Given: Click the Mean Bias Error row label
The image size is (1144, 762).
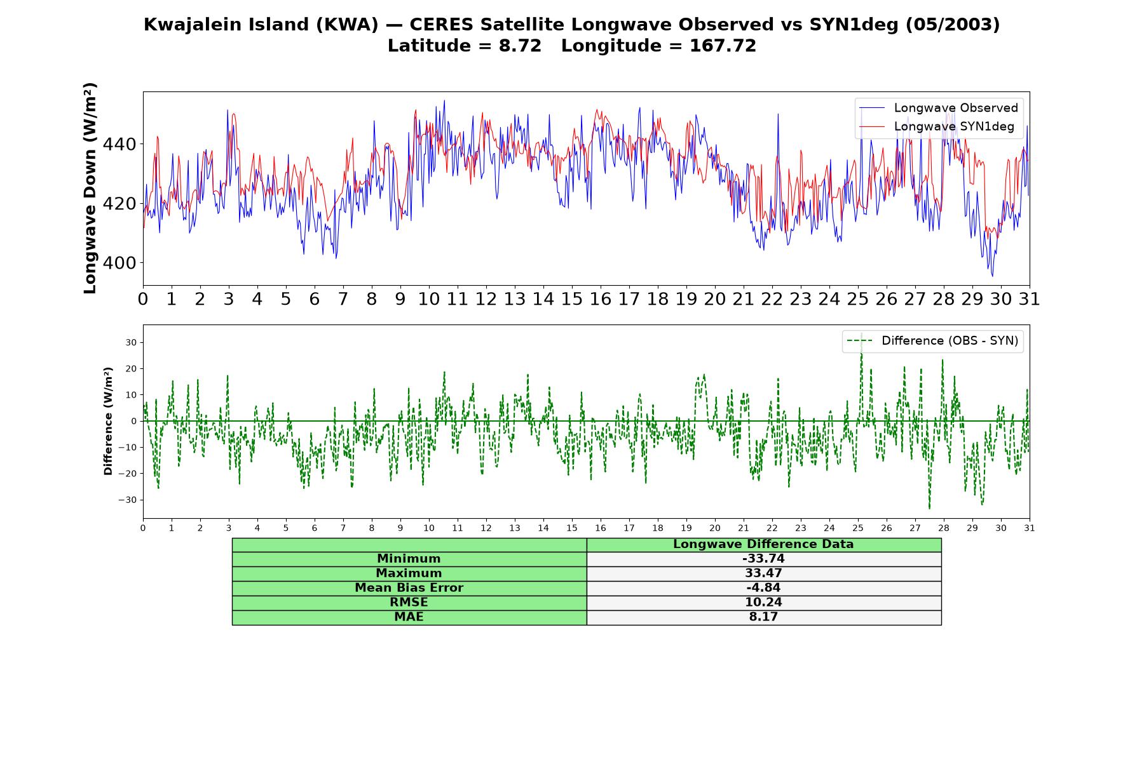Looking at the screenshot, I should [409, 588].
